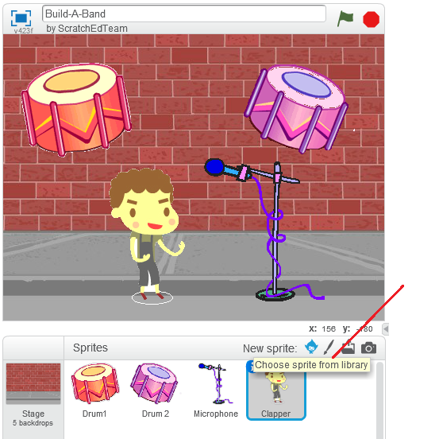Edit the Build-A-Band project title field

click(184, 14)
